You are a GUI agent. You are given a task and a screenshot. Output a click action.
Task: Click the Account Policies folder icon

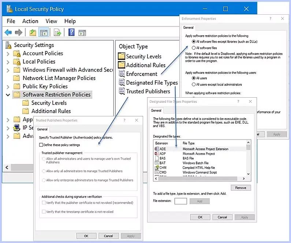pos(17,53)
